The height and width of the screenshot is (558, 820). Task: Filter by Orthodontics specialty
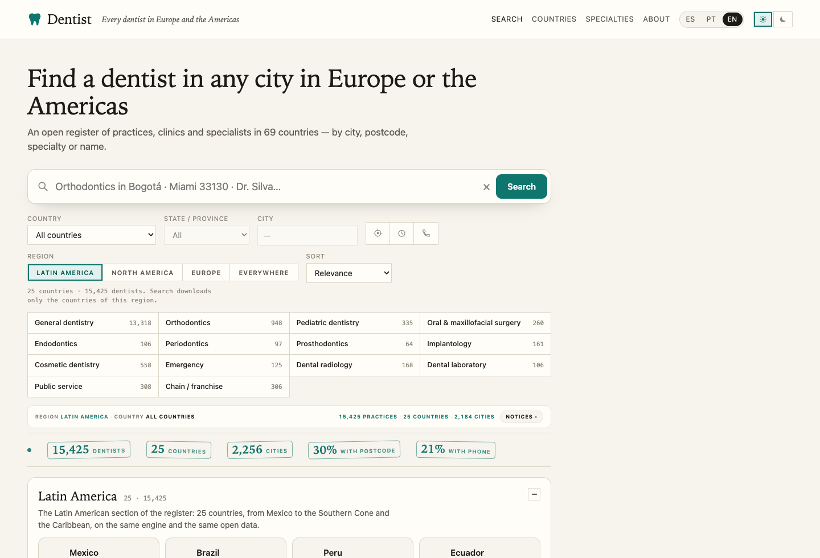(x=224, y=323)
